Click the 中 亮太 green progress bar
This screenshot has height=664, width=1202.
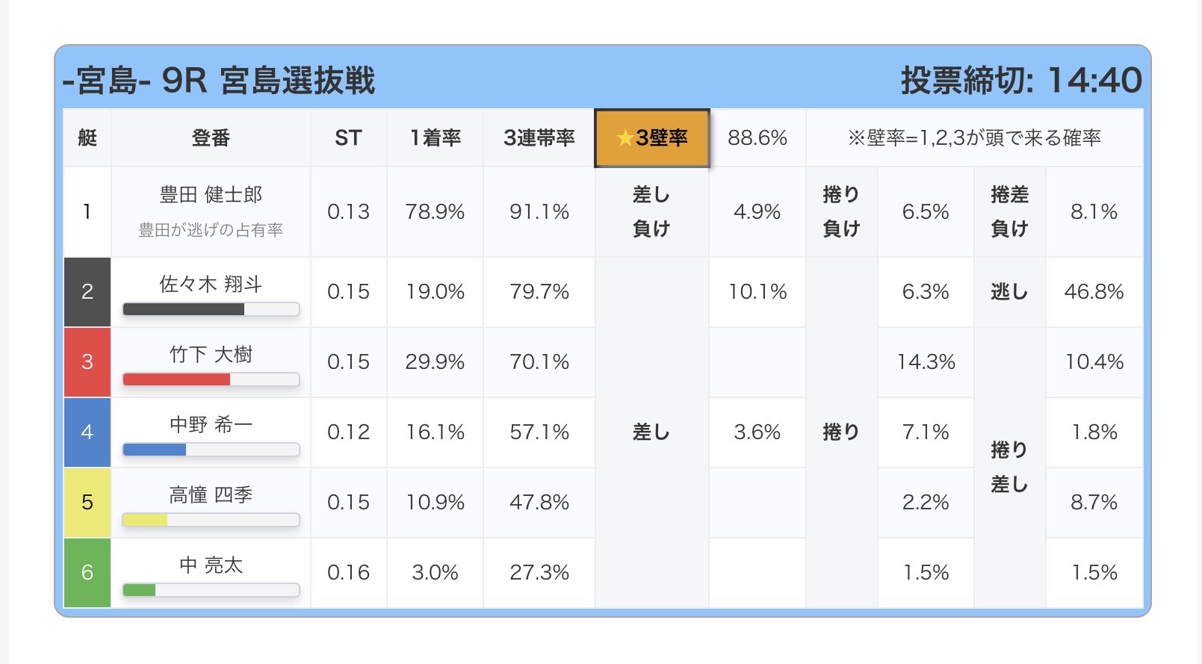(211, 590)
